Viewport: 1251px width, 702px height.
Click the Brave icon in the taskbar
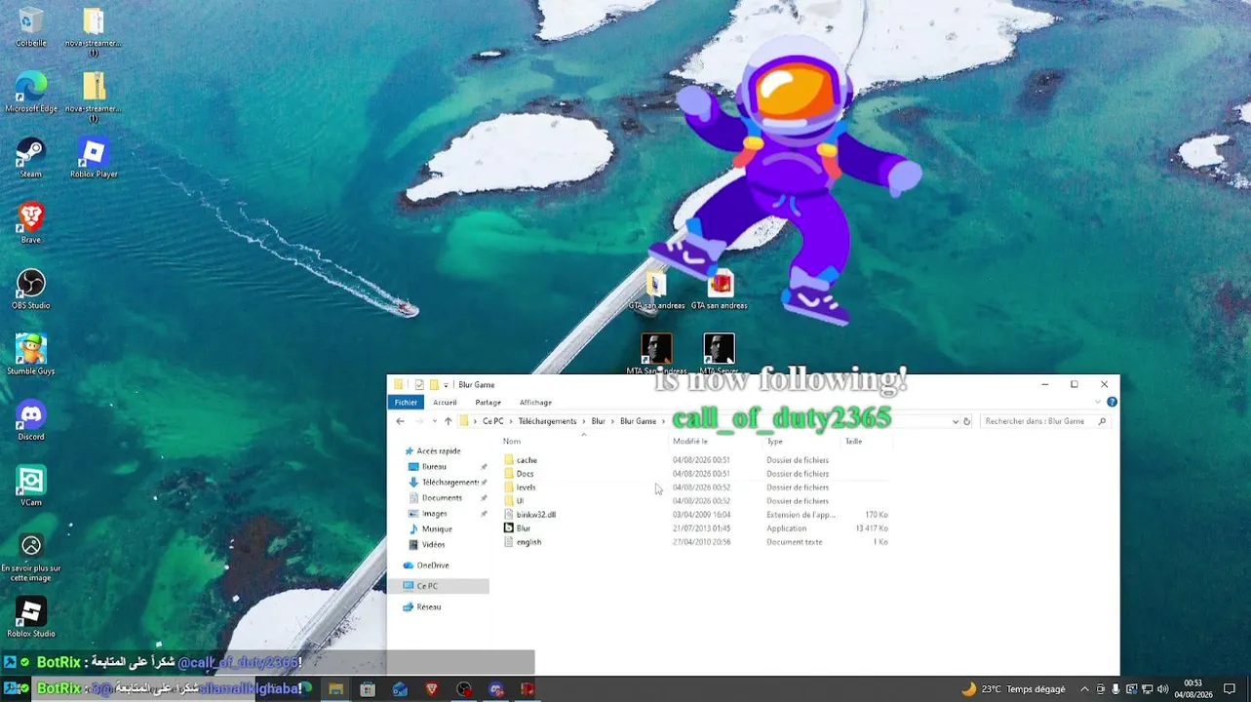click(x=432, y=689)
